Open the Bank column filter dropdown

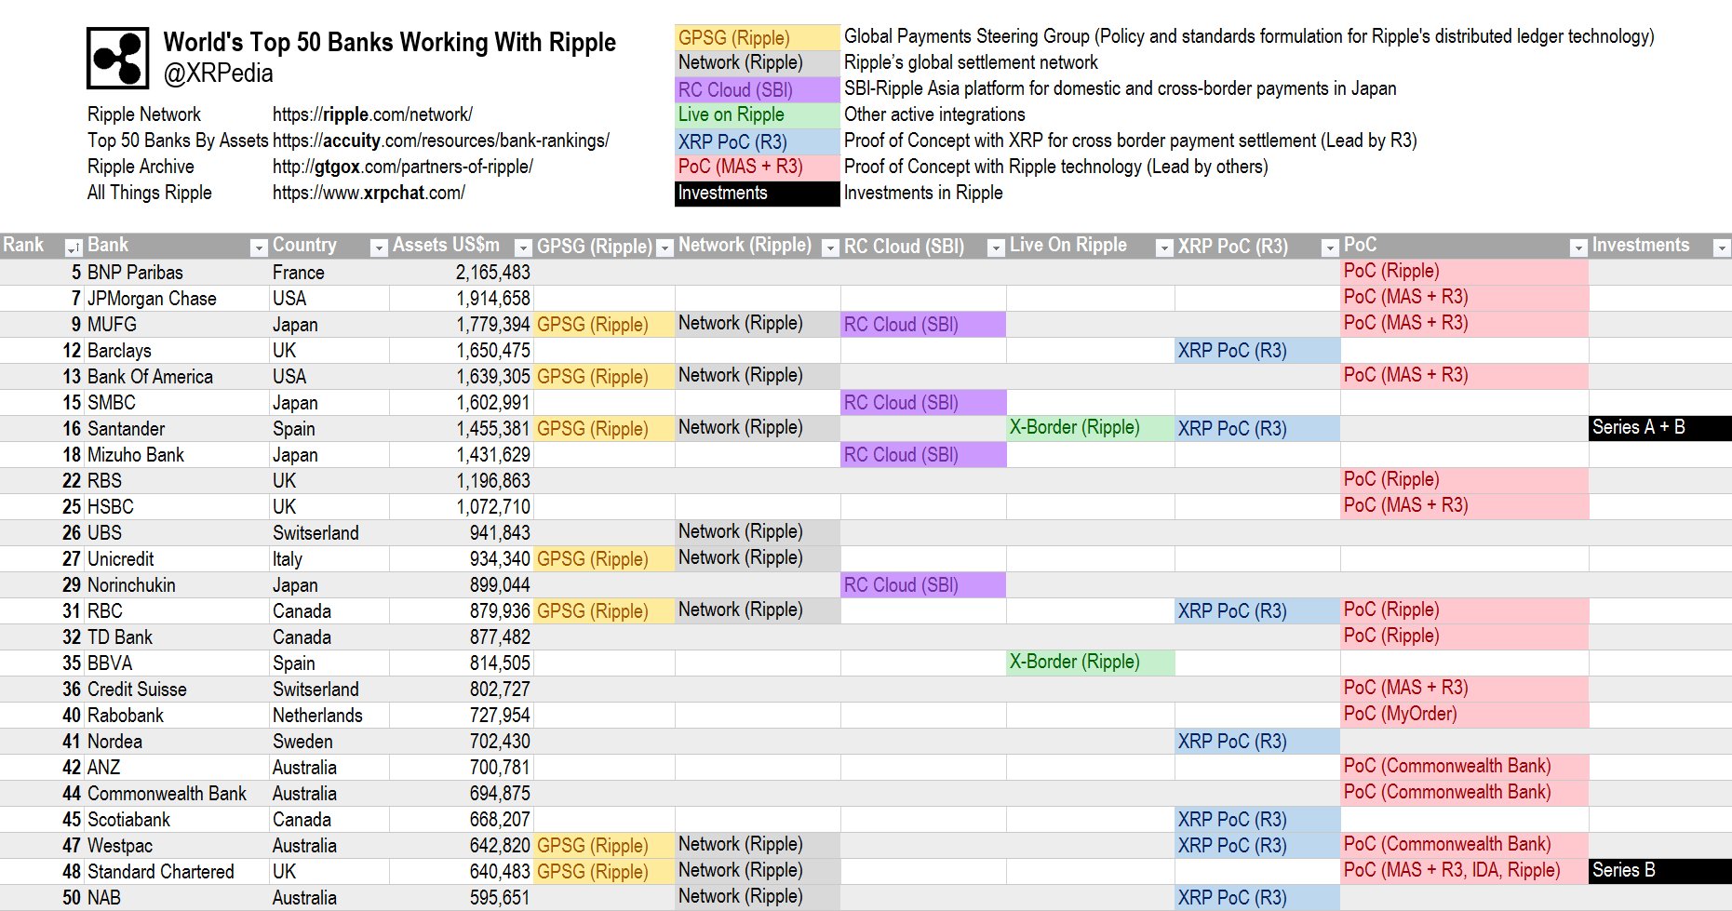(259, 248)
